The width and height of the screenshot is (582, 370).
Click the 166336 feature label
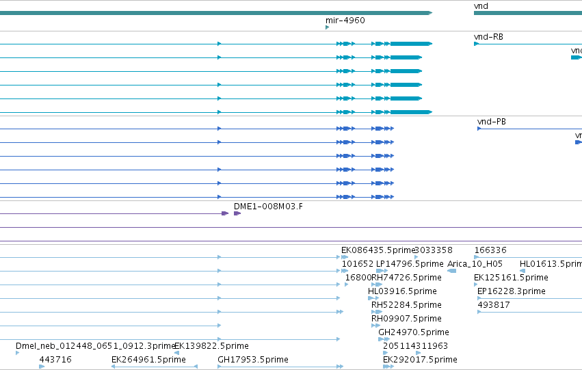(490, 250)
